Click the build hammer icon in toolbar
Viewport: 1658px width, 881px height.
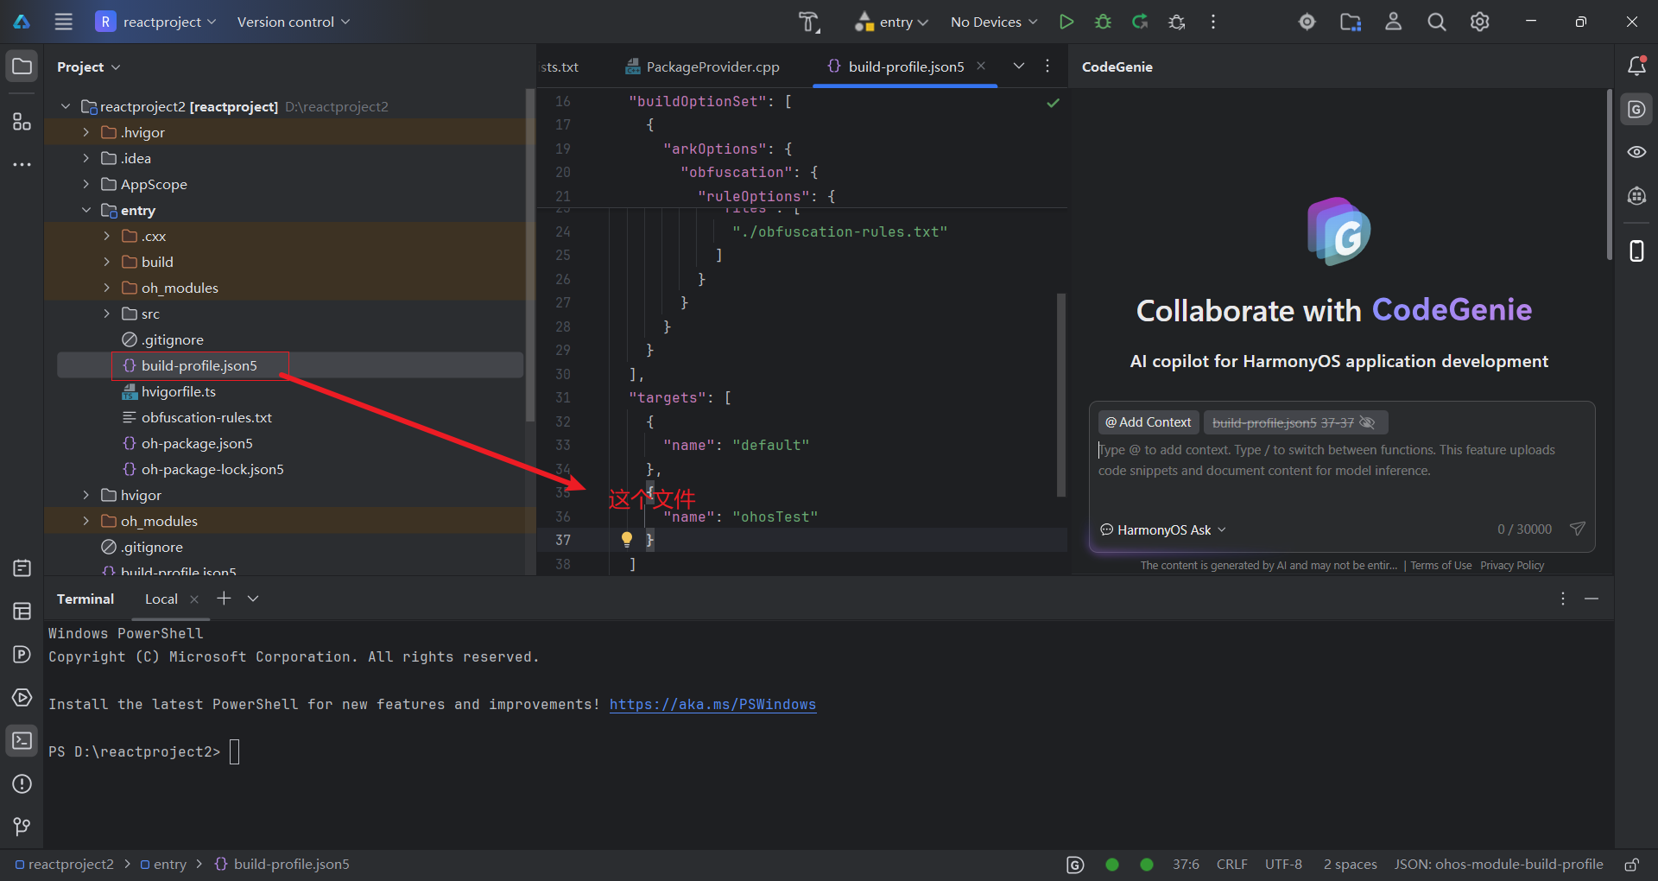click(x=808, y=22)
